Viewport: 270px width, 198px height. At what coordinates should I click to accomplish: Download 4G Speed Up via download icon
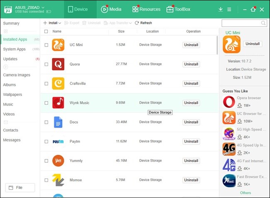click(240, 153)
